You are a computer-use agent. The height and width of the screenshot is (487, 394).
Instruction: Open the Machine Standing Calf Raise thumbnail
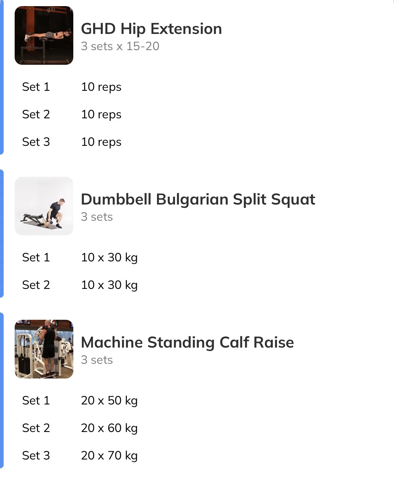click(x=44, y=349)
